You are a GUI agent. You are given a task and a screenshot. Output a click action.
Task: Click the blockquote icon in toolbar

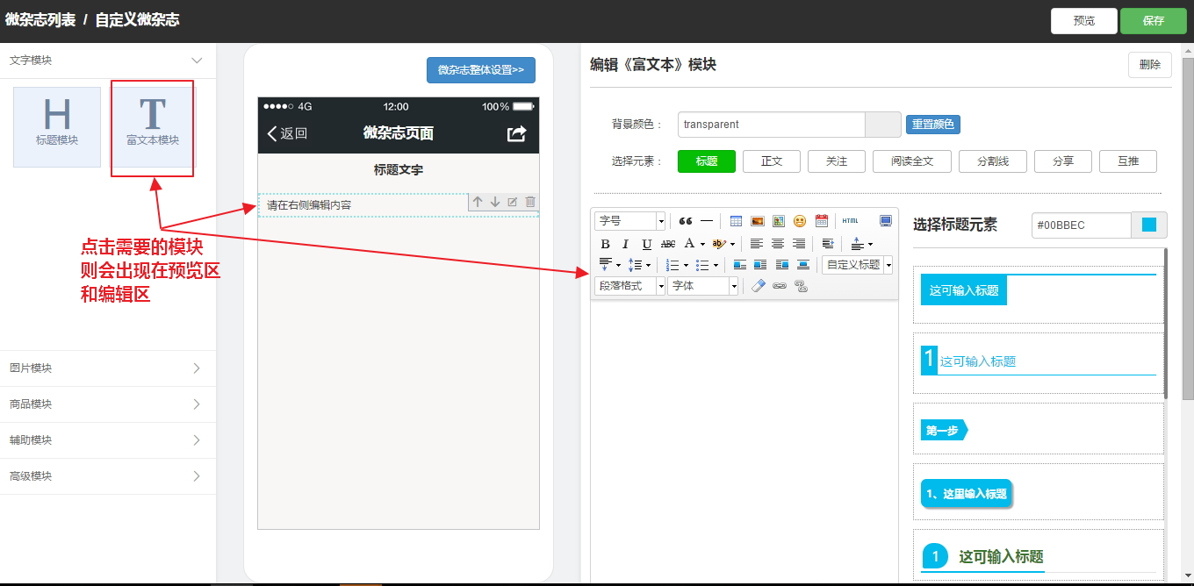[686, 221]
